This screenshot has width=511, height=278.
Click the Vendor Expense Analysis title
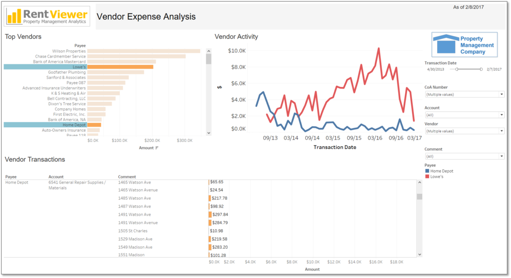(146, 17)
